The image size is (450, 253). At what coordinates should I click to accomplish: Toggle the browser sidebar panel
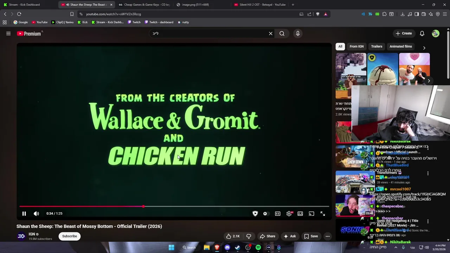point(417,14)
